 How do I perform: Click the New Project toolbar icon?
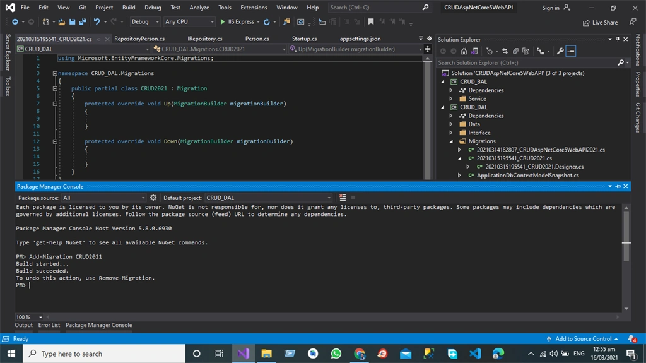point(45,22)
